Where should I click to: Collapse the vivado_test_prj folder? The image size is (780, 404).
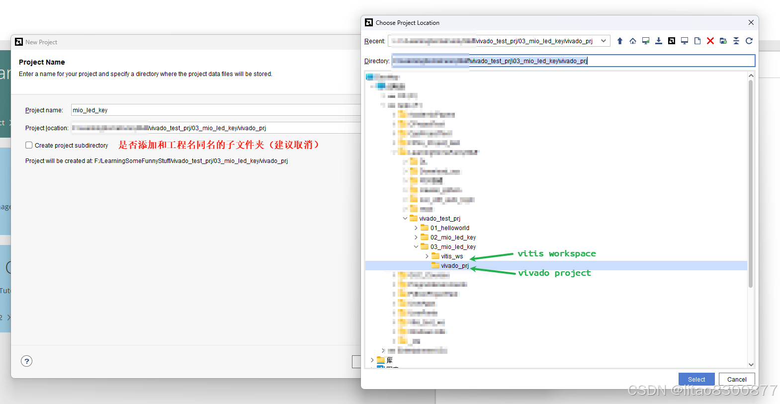(x=405, y=218)
